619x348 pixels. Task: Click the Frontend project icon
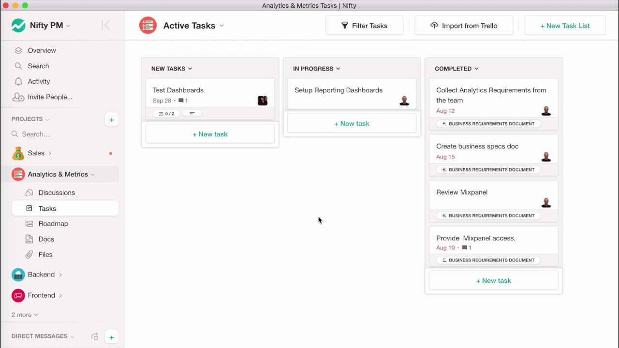18,295
